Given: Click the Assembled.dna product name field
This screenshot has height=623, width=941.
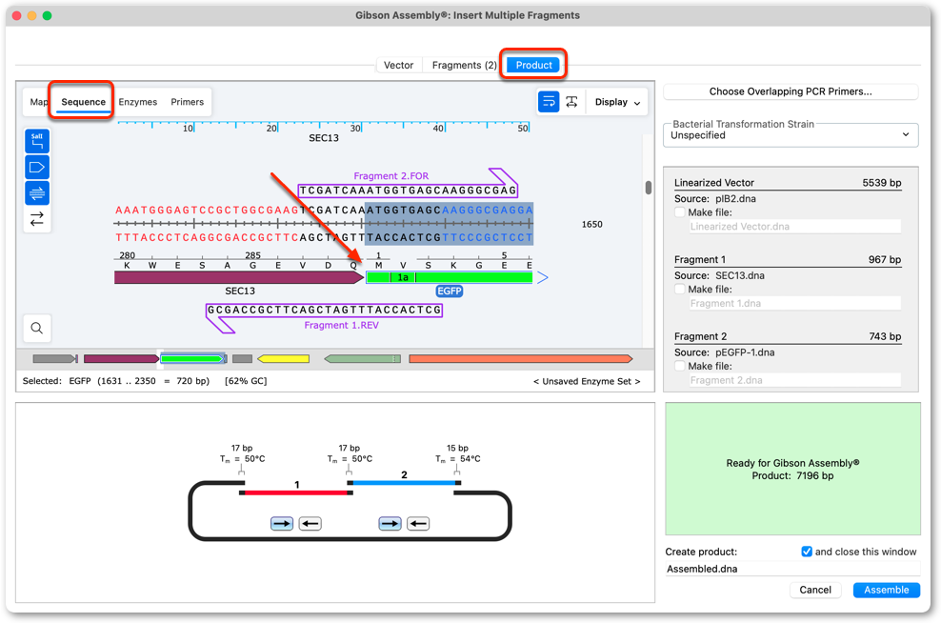Looking at the screenshot, I should (x=792, y=569).
